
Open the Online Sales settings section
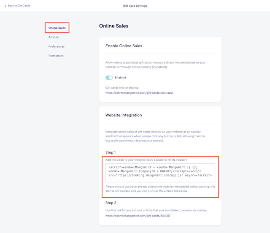[57, 28]
